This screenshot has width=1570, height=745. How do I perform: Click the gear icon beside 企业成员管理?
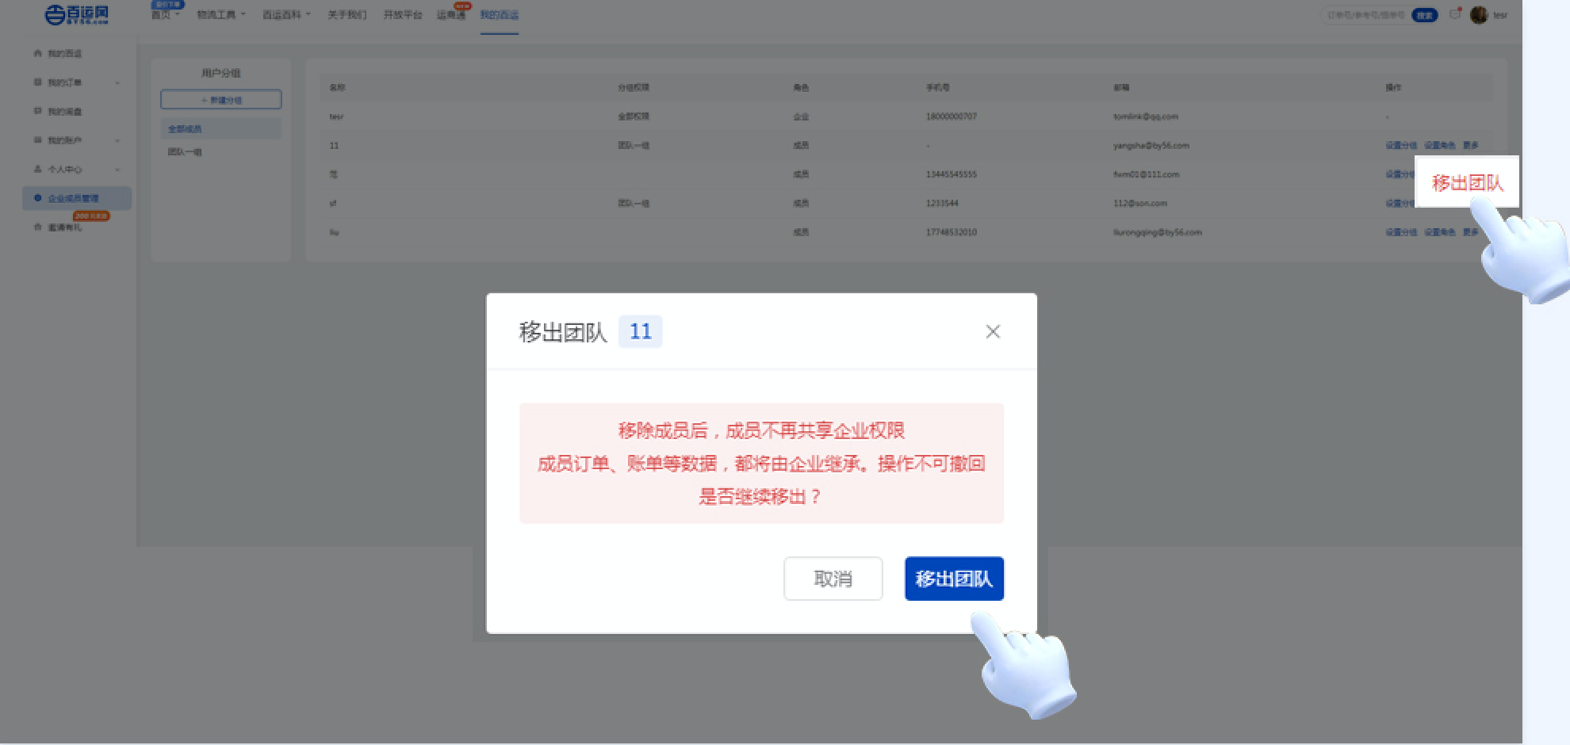(x=38, y=198)
